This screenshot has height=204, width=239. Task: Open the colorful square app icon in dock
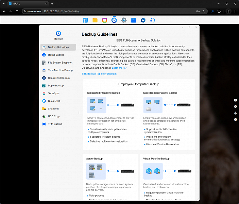[x=105, y=20]
